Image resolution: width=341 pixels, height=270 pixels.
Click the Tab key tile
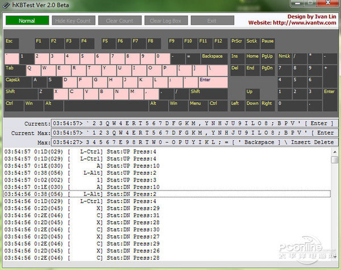click(15, 70)
